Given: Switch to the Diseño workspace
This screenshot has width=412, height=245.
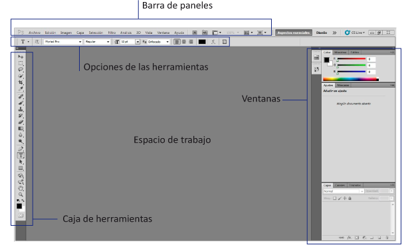Looking at the screenshot, I should [322, 33].
